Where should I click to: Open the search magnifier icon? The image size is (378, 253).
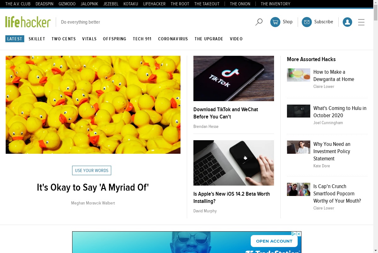tap(259, 22)
